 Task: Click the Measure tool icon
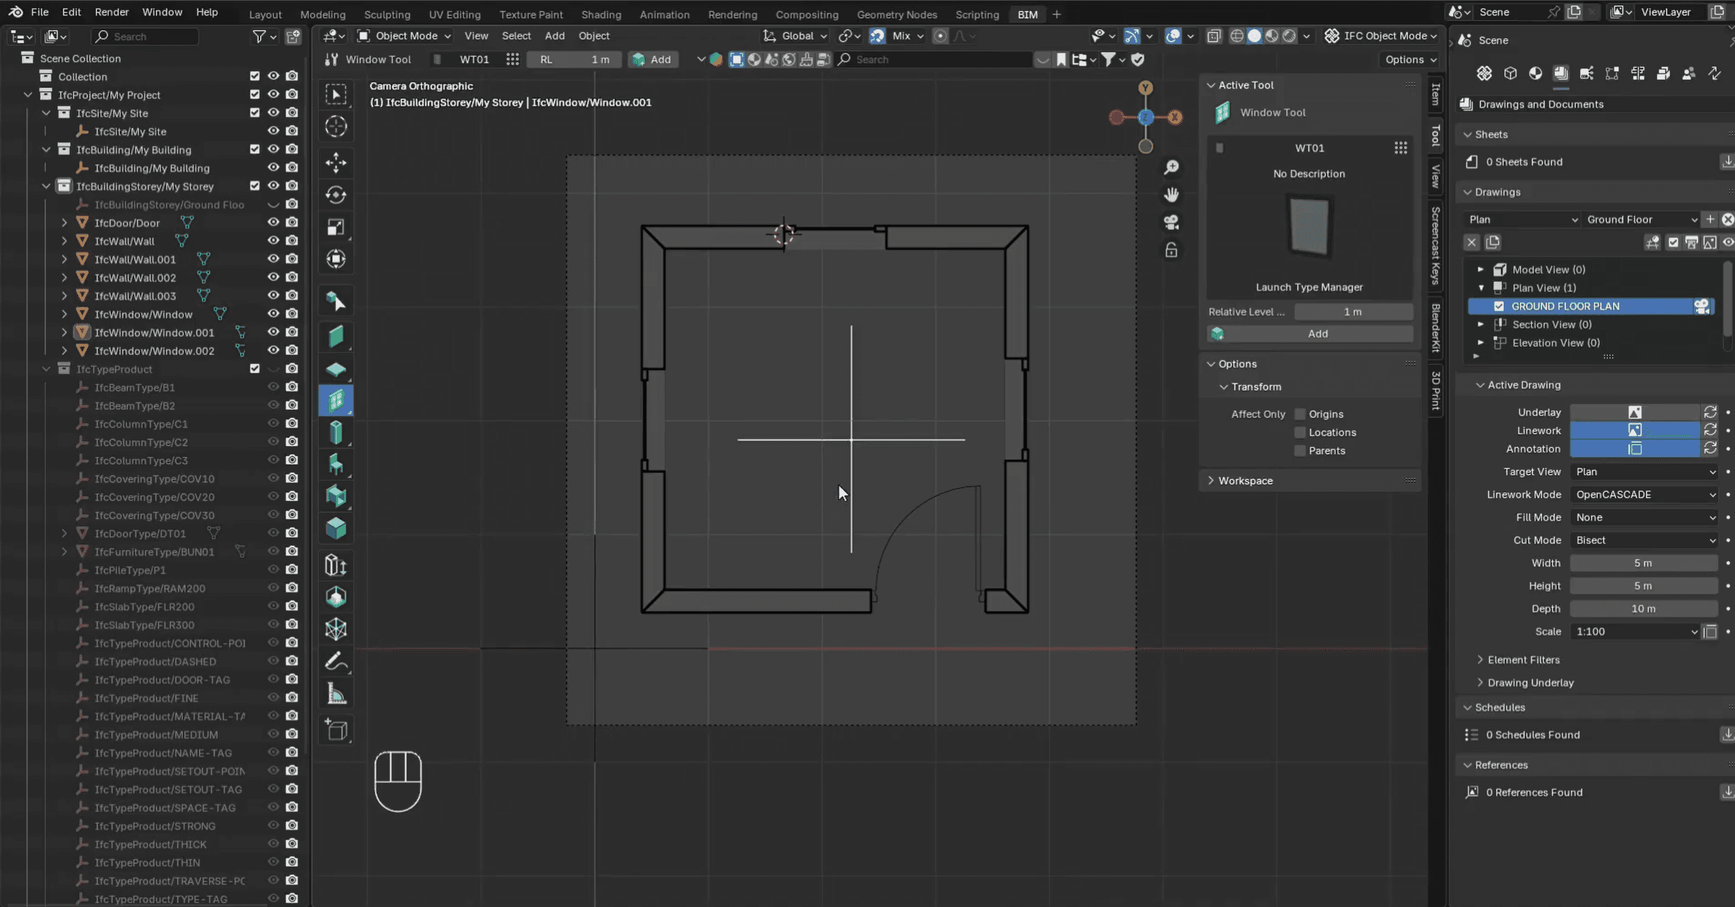[x=335, y=694]
